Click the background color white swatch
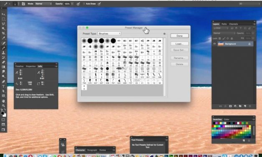Viewport: 262px width, 157px height. pos(5,116)
